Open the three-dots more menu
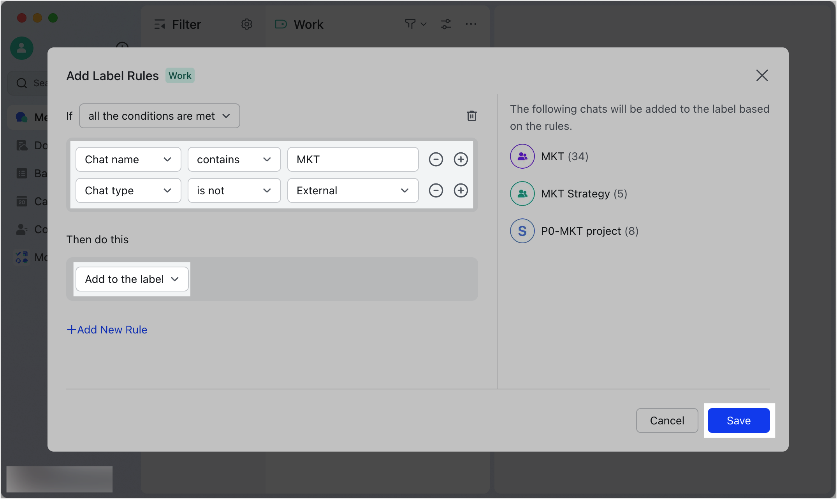This screenshot has width=837, height=499. [x=471, y=24]
